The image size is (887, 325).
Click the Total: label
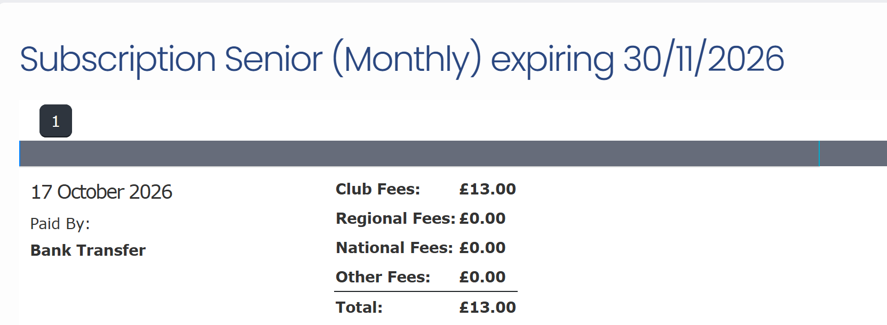tap(359, 307)
